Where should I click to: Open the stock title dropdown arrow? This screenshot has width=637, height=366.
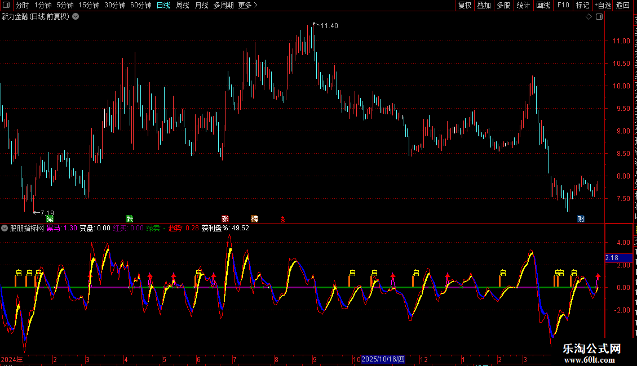coord(76,17)
